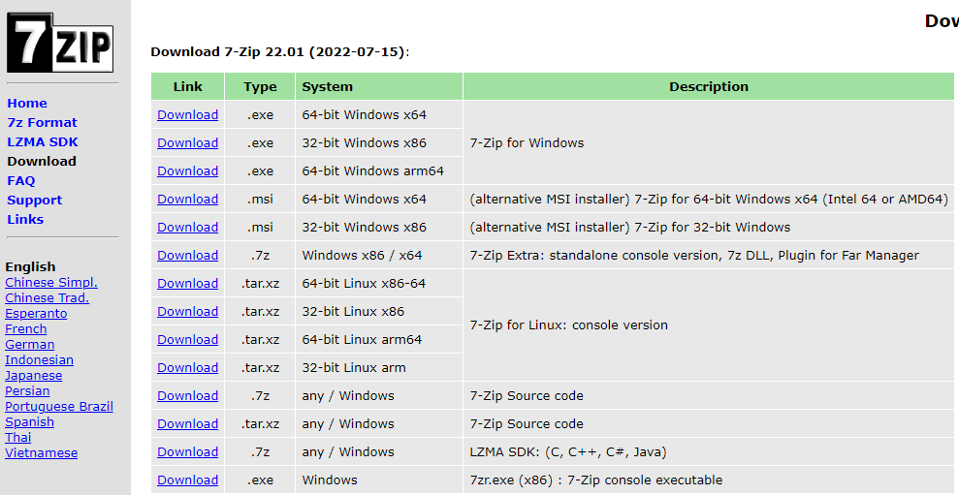Click '7-Zip for Linux: console version' cell
Viewport: 959px width, 495px height.
click(708, 325)
